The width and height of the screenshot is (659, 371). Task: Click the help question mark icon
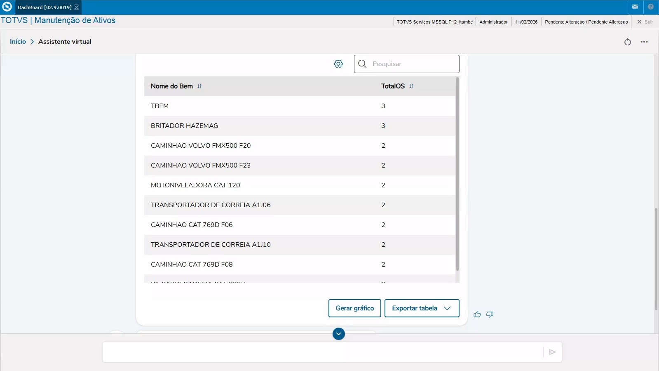[651, 7]
